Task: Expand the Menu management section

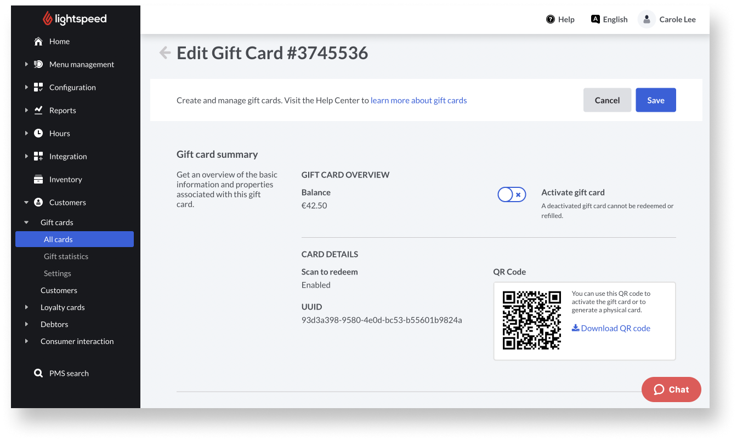Action: tap(26, 64)
